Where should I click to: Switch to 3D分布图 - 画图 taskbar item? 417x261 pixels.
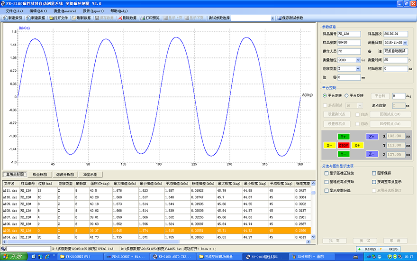pyautogui.click(x=311, y=257)
